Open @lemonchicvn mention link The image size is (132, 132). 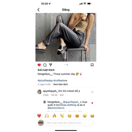click(56, 108)
